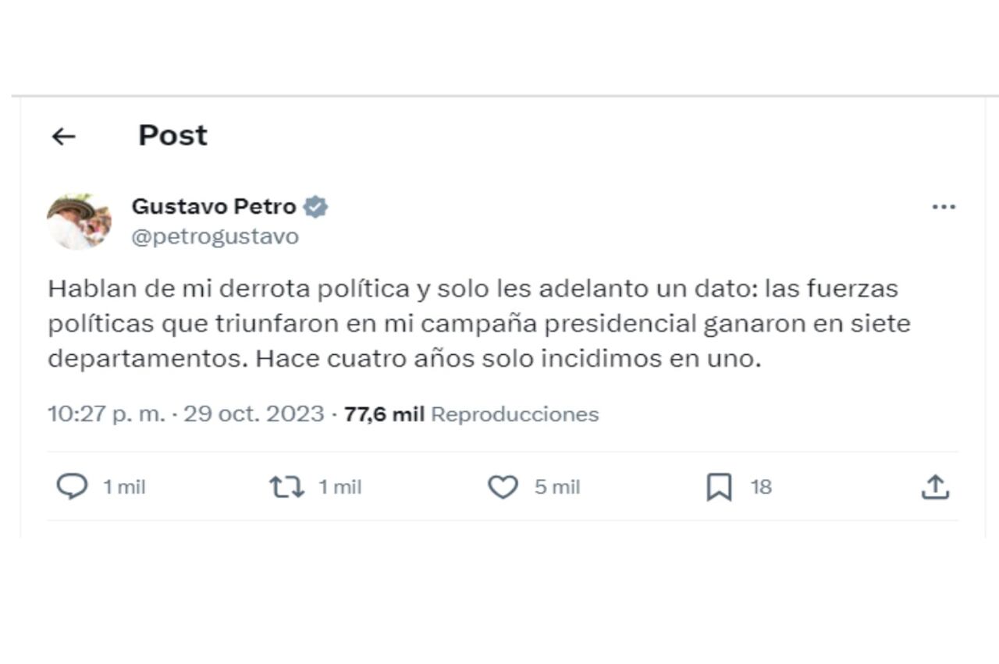Open the share icon
999x664 pixels.
point(935,487)
